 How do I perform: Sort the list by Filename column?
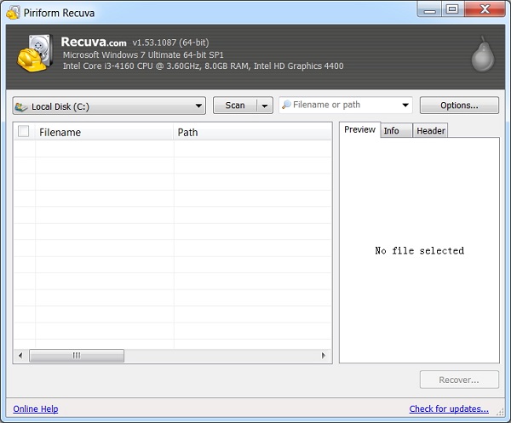point(104,132)
